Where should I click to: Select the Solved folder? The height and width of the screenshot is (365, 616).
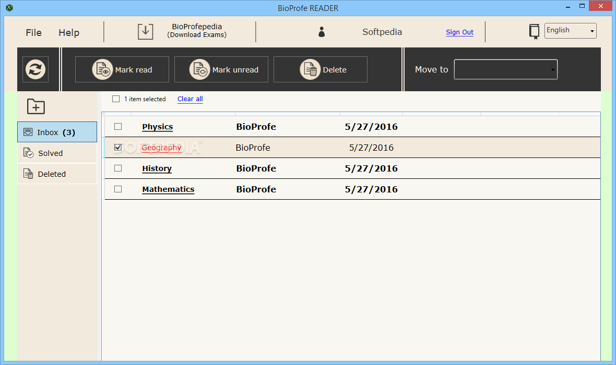click(x=57, y=153)
